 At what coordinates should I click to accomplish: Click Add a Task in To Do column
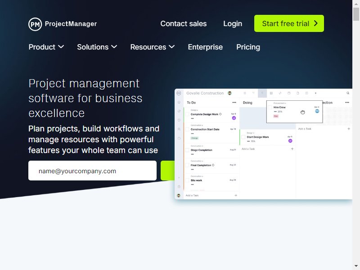(x=192, y=195)
